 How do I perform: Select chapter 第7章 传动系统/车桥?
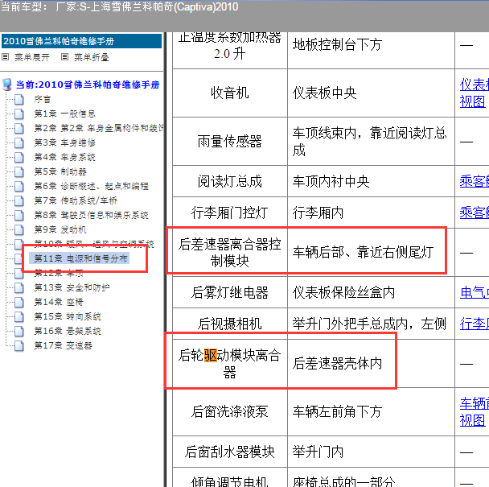[76, 200]
